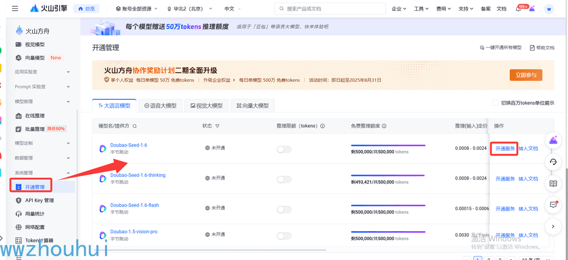Open Doubao-Seed-1.6-thinking model link

[x=138, y=175]
